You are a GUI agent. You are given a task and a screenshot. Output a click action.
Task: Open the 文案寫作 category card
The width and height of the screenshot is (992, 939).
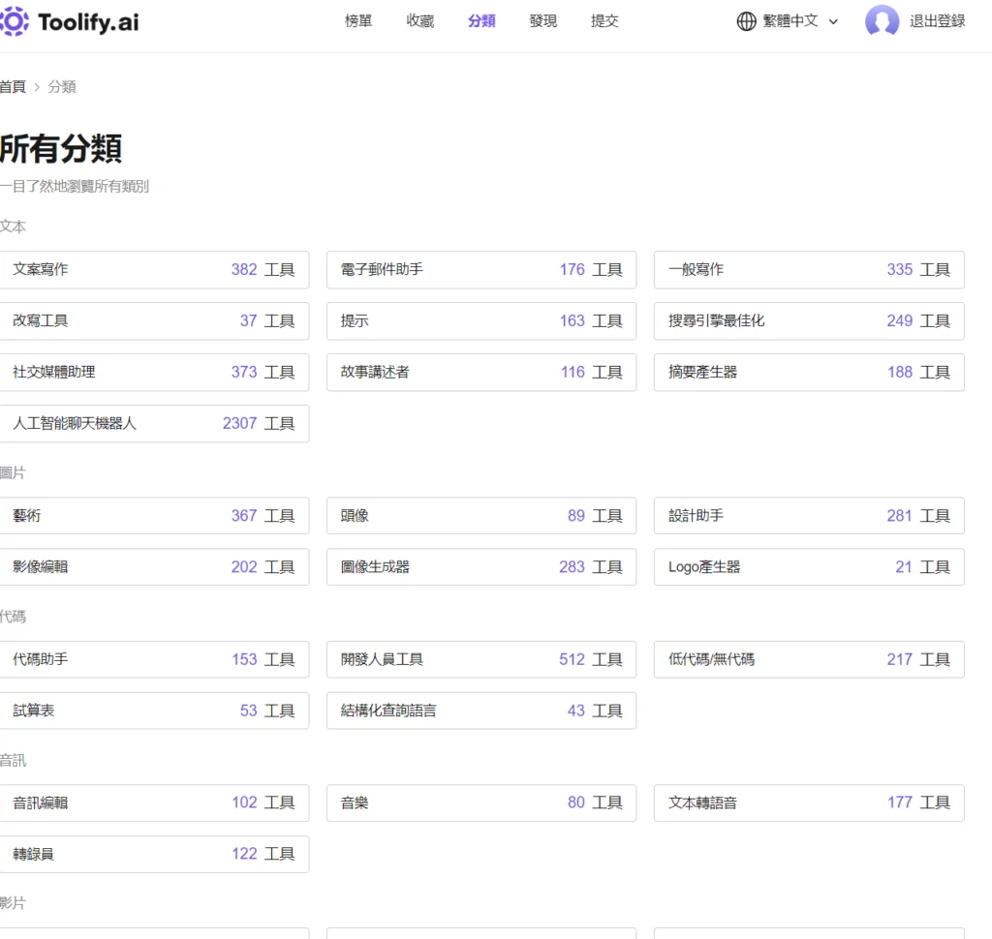pos(154,270)
